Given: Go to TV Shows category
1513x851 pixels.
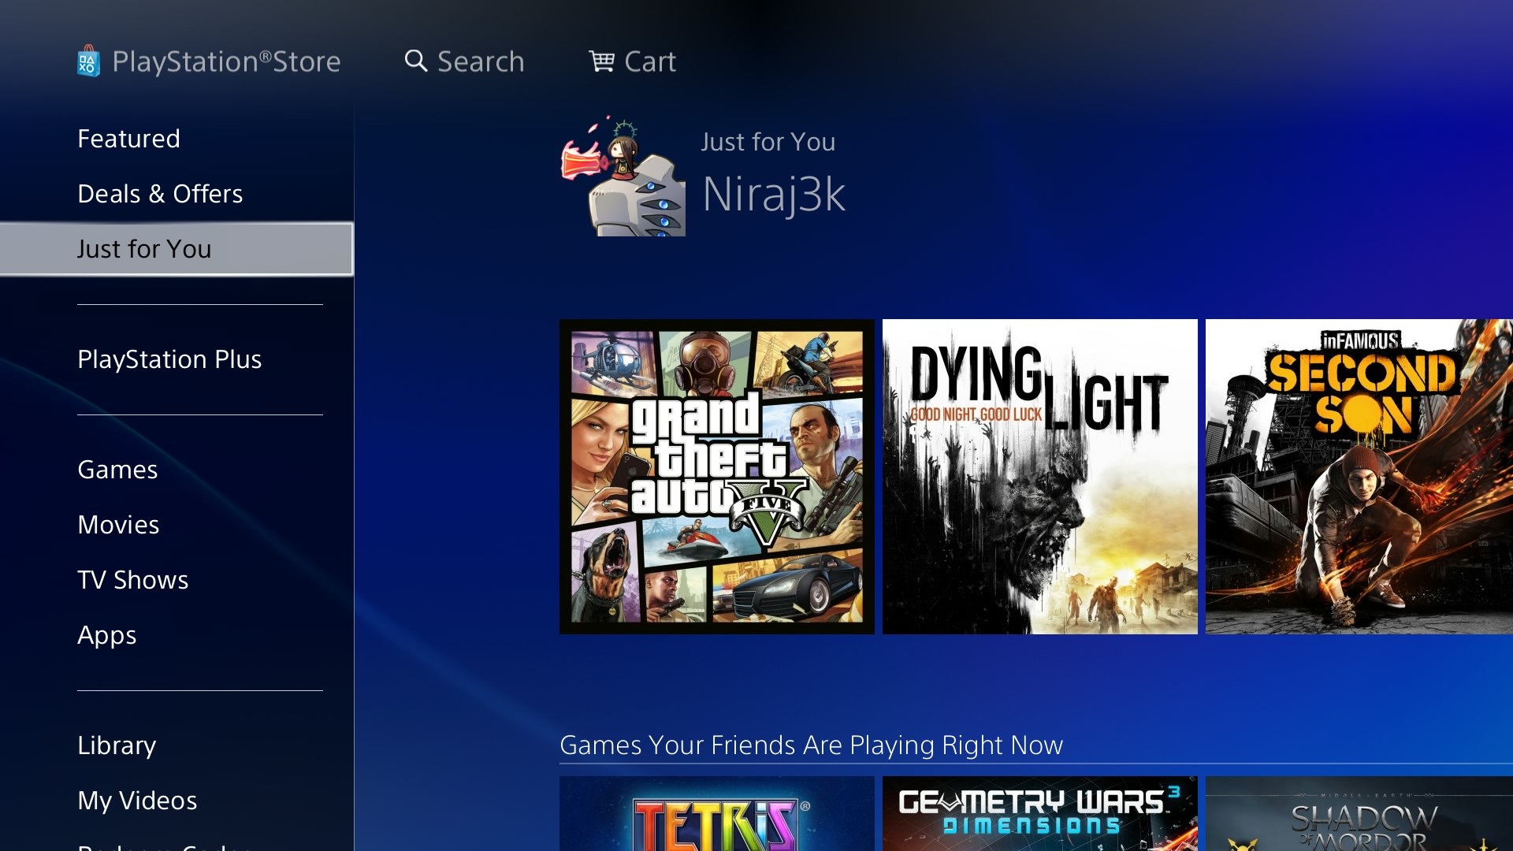Looking at the screenshot, I should (132, 580).
